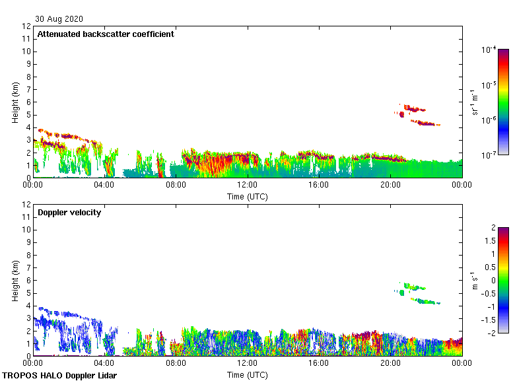Click the Doppler velocity color bar
Viewport: 515px width, 383px height.
[x=503, y=280]
